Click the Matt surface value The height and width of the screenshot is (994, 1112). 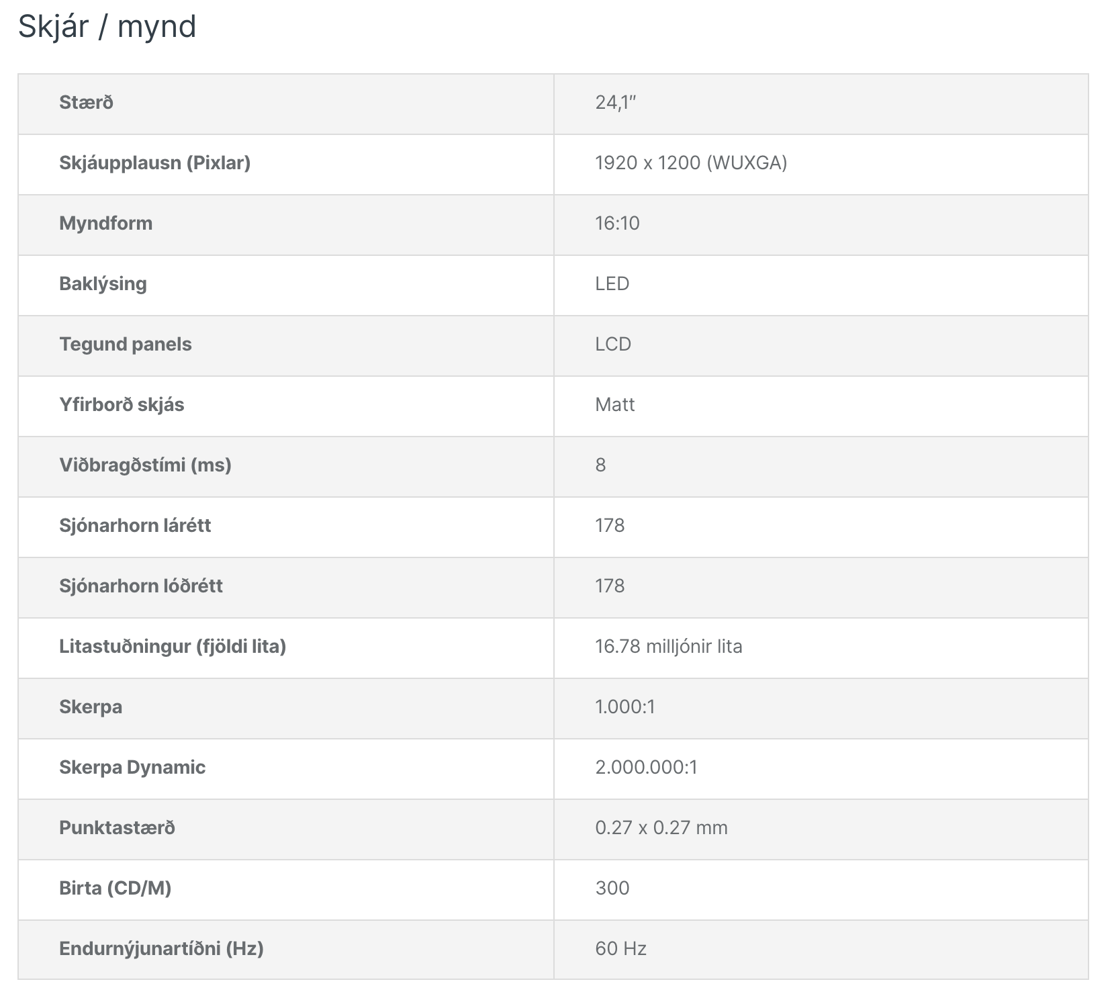614,405
